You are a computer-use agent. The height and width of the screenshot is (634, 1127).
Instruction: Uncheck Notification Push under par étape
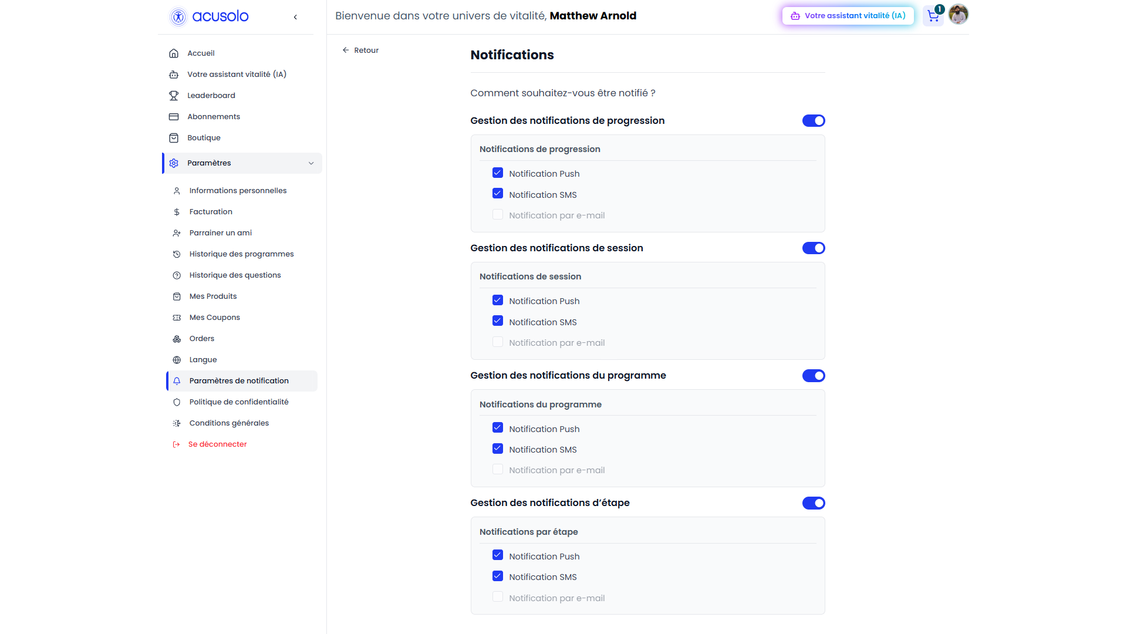click(x=498, y=555)
